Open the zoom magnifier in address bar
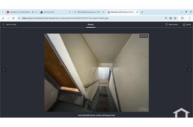This screenshot has width=193, height=127. pos(166,18)
